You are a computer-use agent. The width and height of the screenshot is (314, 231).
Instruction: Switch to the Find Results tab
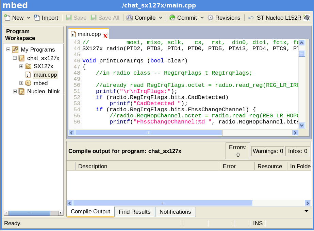click(134, 212)
